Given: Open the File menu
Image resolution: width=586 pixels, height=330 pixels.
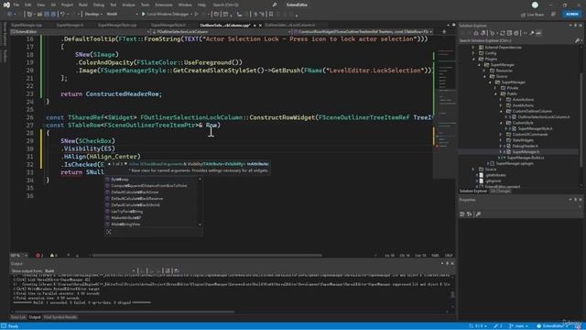Looking at the screenshot, I should [x=16, y=5].
